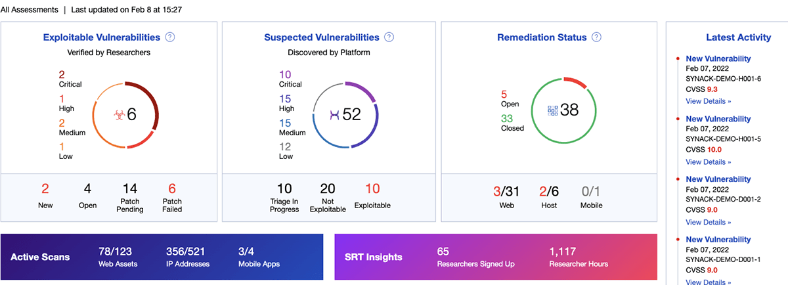The height and width of the screenshot is (285, 788).
Task: Click the Patch Pending count
Action: pyautogui.click(x=130, y=189)
